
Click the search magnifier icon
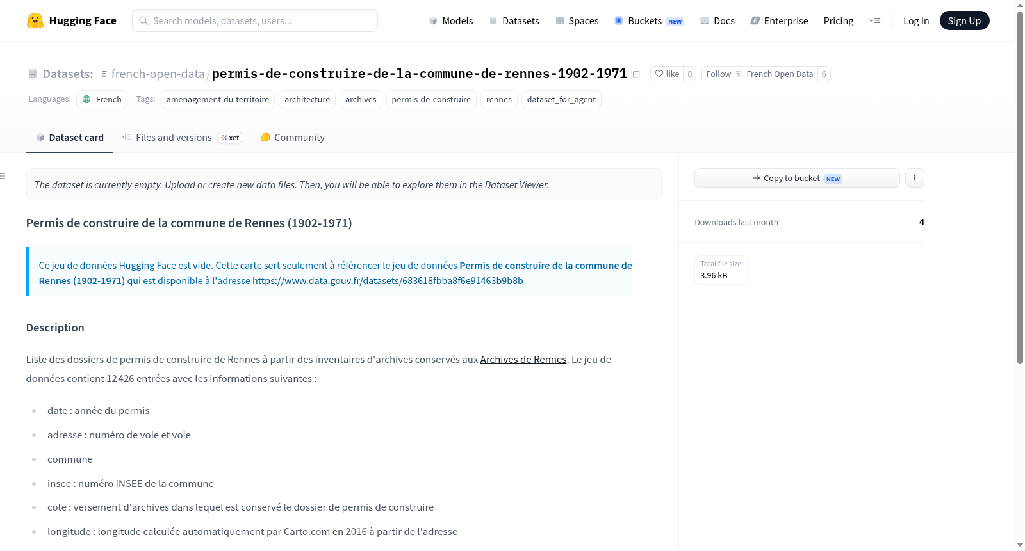pyautogui.click(x=143, y=20)
